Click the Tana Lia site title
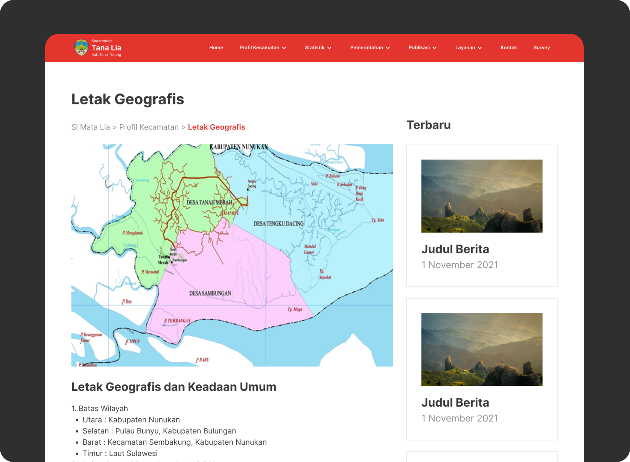This screenshot has width=630, height=462. [107, 48]
